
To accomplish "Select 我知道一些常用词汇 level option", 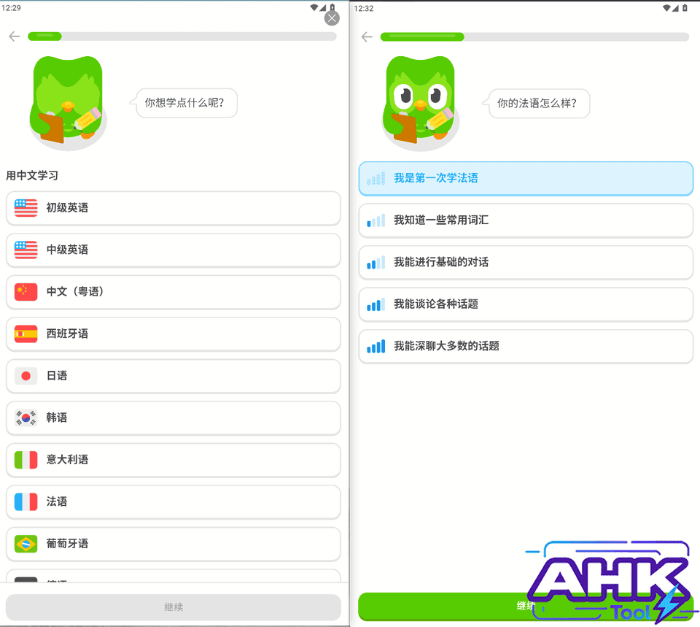I will tap(526, 220).
